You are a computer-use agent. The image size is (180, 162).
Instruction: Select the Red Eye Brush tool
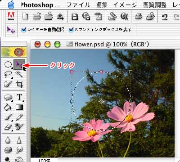tap(19, 127)
